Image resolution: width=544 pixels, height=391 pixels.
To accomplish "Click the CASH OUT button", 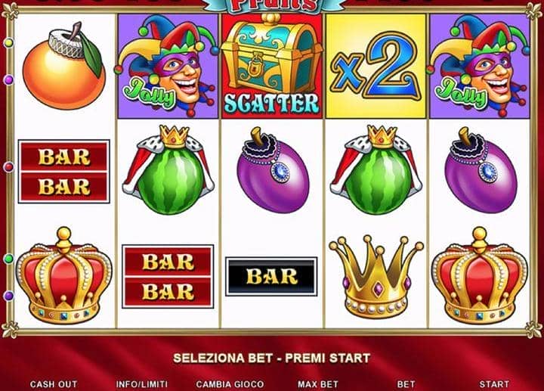I will pyautogui.click(x=54, y=384).
